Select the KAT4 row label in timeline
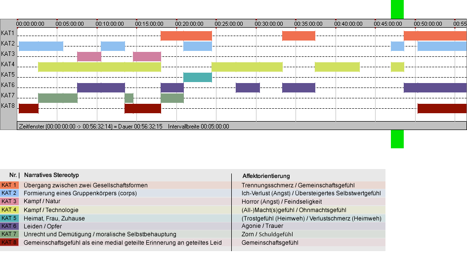The image size is (467, 262). pyautogui.click(x=8, y=64)
